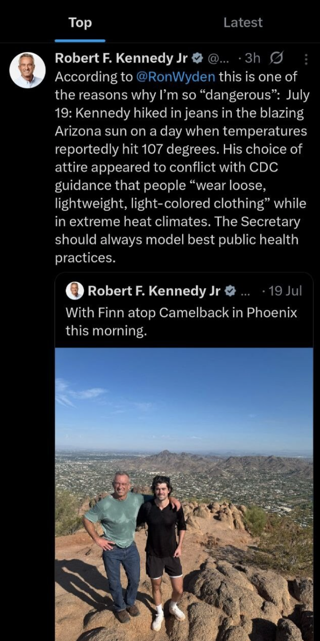The width and height of the screenshot is (320, 641).
Task: Tap the truncated handle dots in quoted post
Action: coord(245,292)
